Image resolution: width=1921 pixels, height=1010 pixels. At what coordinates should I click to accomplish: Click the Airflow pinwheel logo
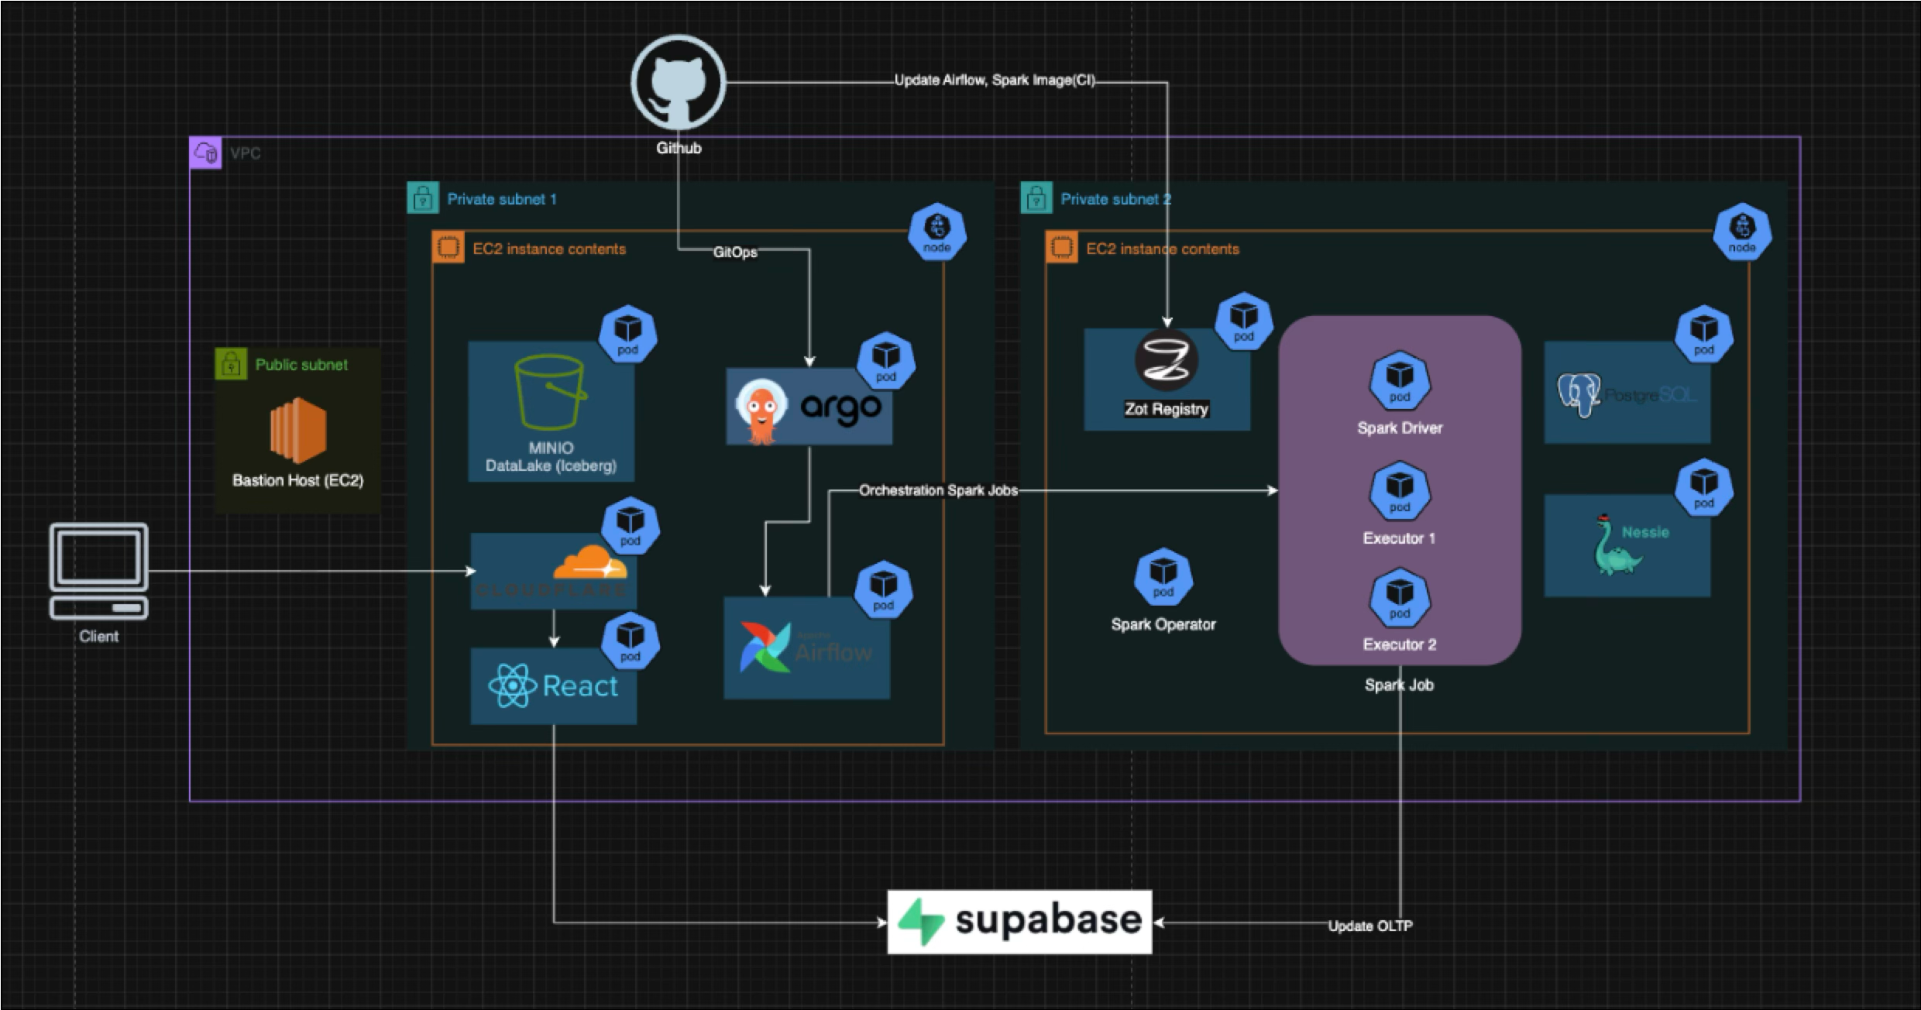[x=766, y=648]
